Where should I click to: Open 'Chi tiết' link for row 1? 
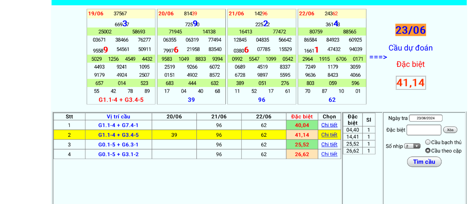(x=329, y=125)
